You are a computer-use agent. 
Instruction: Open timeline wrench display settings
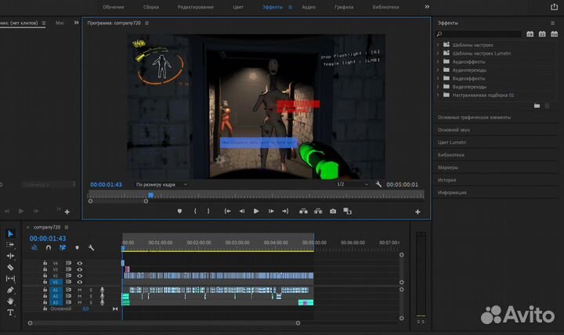91,248
